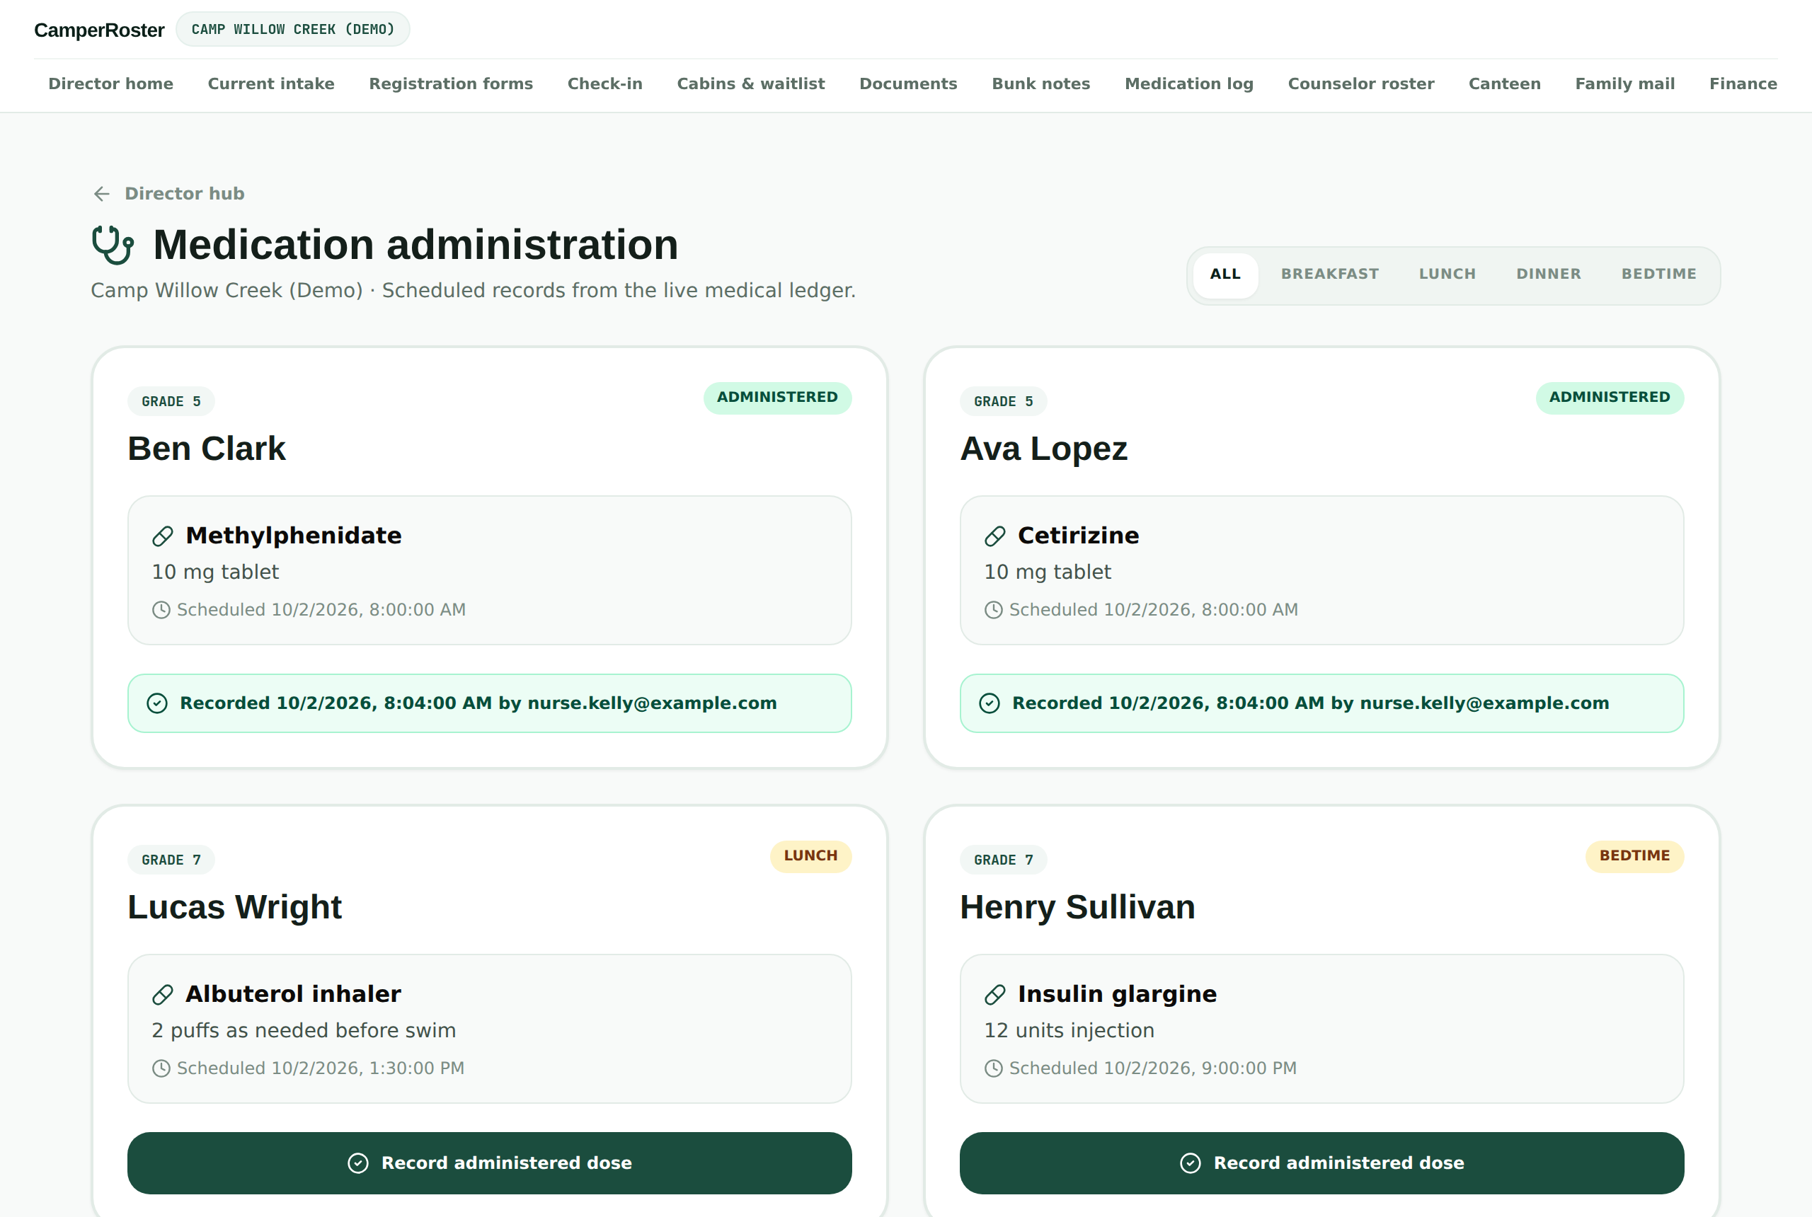Click the Camp Willow Creek (Demo) badge
The height and width of the screenshot is (1217, 1812).
coord(293,30)
